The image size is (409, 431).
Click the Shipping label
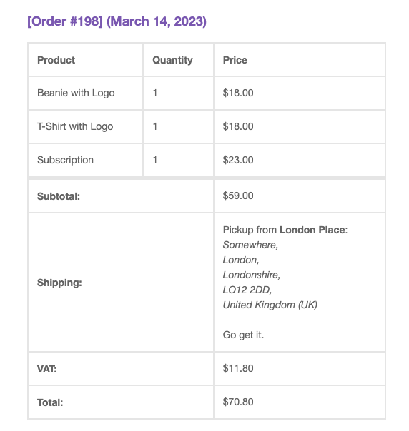(x=59, y=283)
